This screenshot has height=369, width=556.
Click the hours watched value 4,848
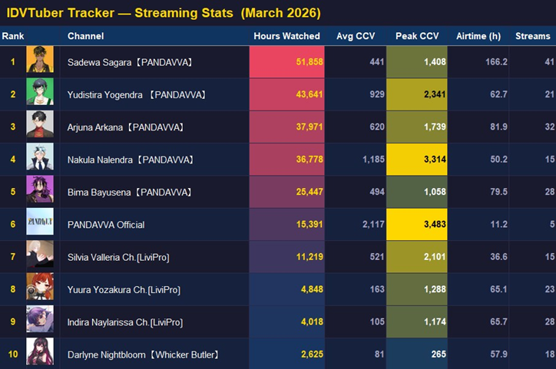click(x=312, y=289)
